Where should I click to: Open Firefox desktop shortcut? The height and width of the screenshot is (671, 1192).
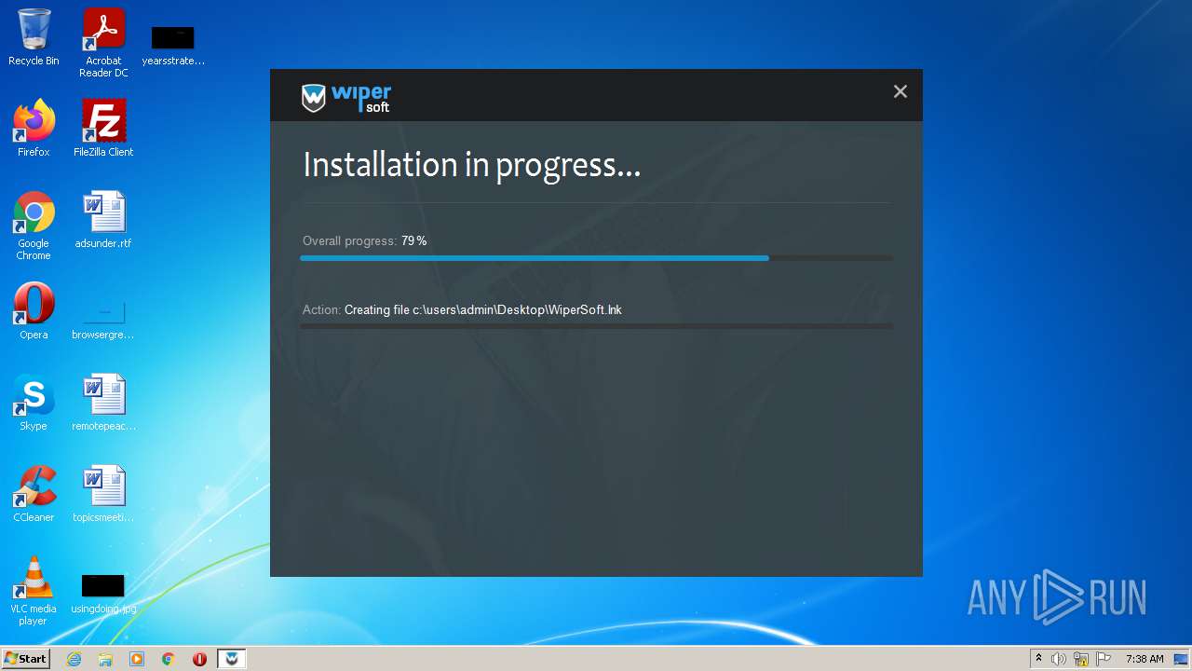(34, 129)
